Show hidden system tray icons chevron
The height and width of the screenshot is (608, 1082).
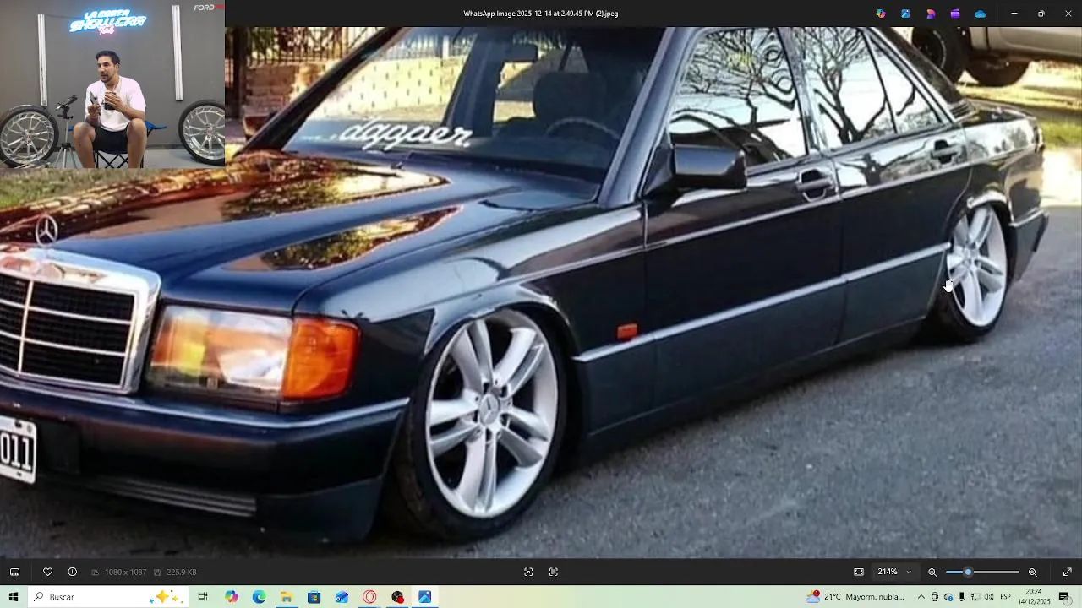(921, 597)
